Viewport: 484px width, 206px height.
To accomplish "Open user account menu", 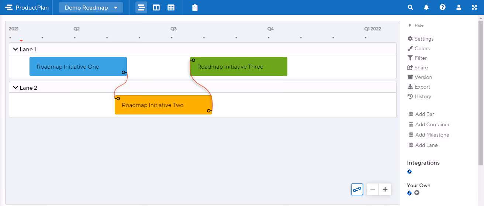I will click(x=459, y=7).
